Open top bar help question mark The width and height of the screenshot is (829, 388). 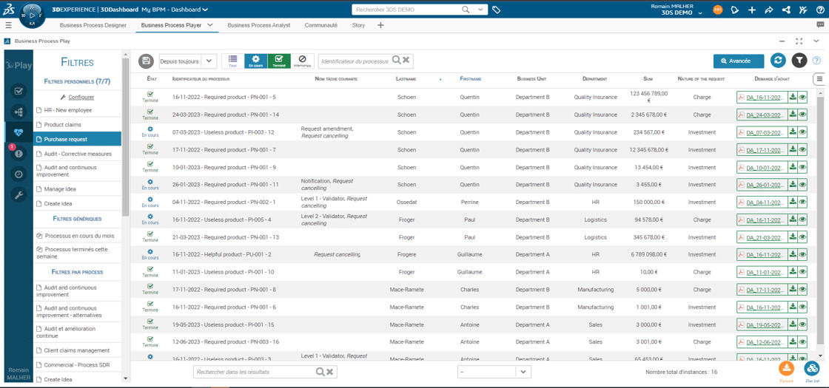click(x=819, y=10)
